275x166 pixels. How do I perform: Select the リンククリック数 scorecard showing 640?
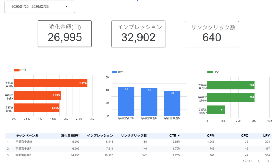pos(212,34)
